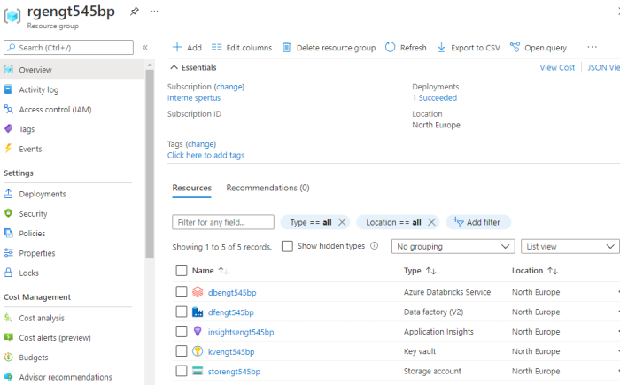Open the No grouping dropdown
The width and height of the screenshot is (620, 385).
click(x=453, y=246)
